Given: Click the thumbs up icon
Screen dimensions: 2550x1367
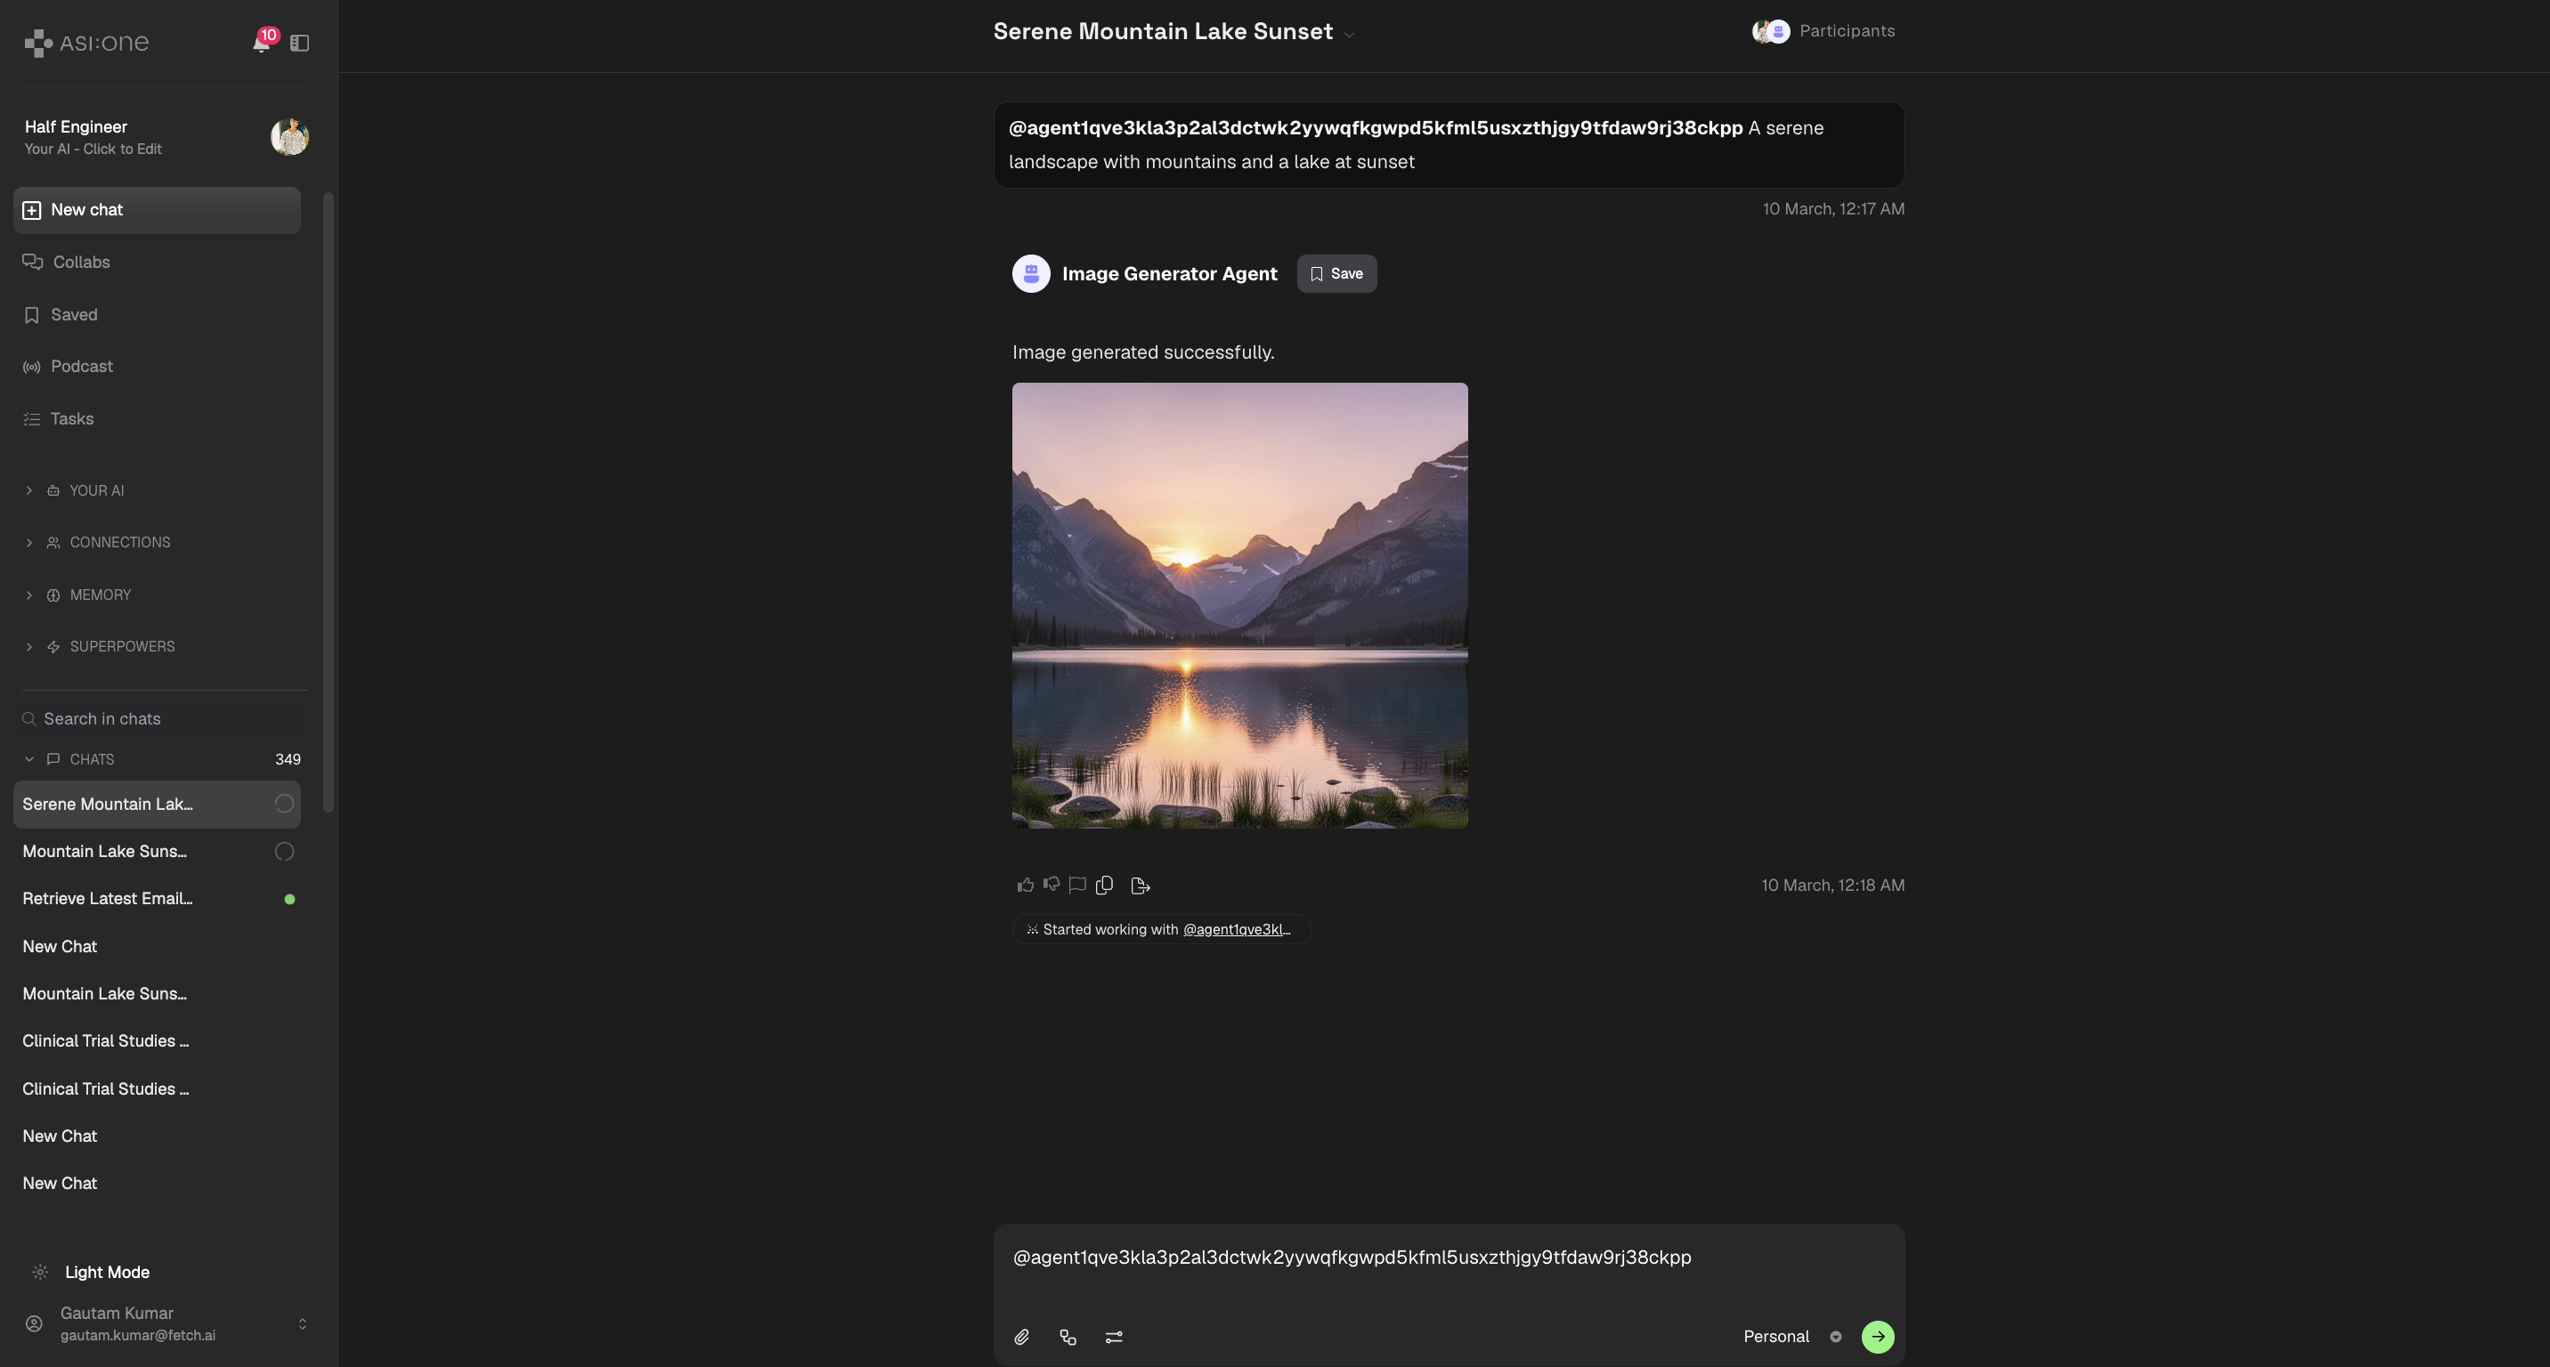Looking at the screenshot, I should [x=1026, y=886].
